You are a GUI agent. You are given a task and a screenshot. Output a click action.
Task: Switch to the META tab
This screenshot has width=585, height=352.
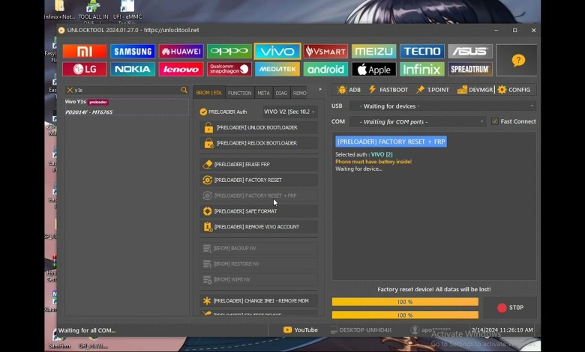coord(264,93)
